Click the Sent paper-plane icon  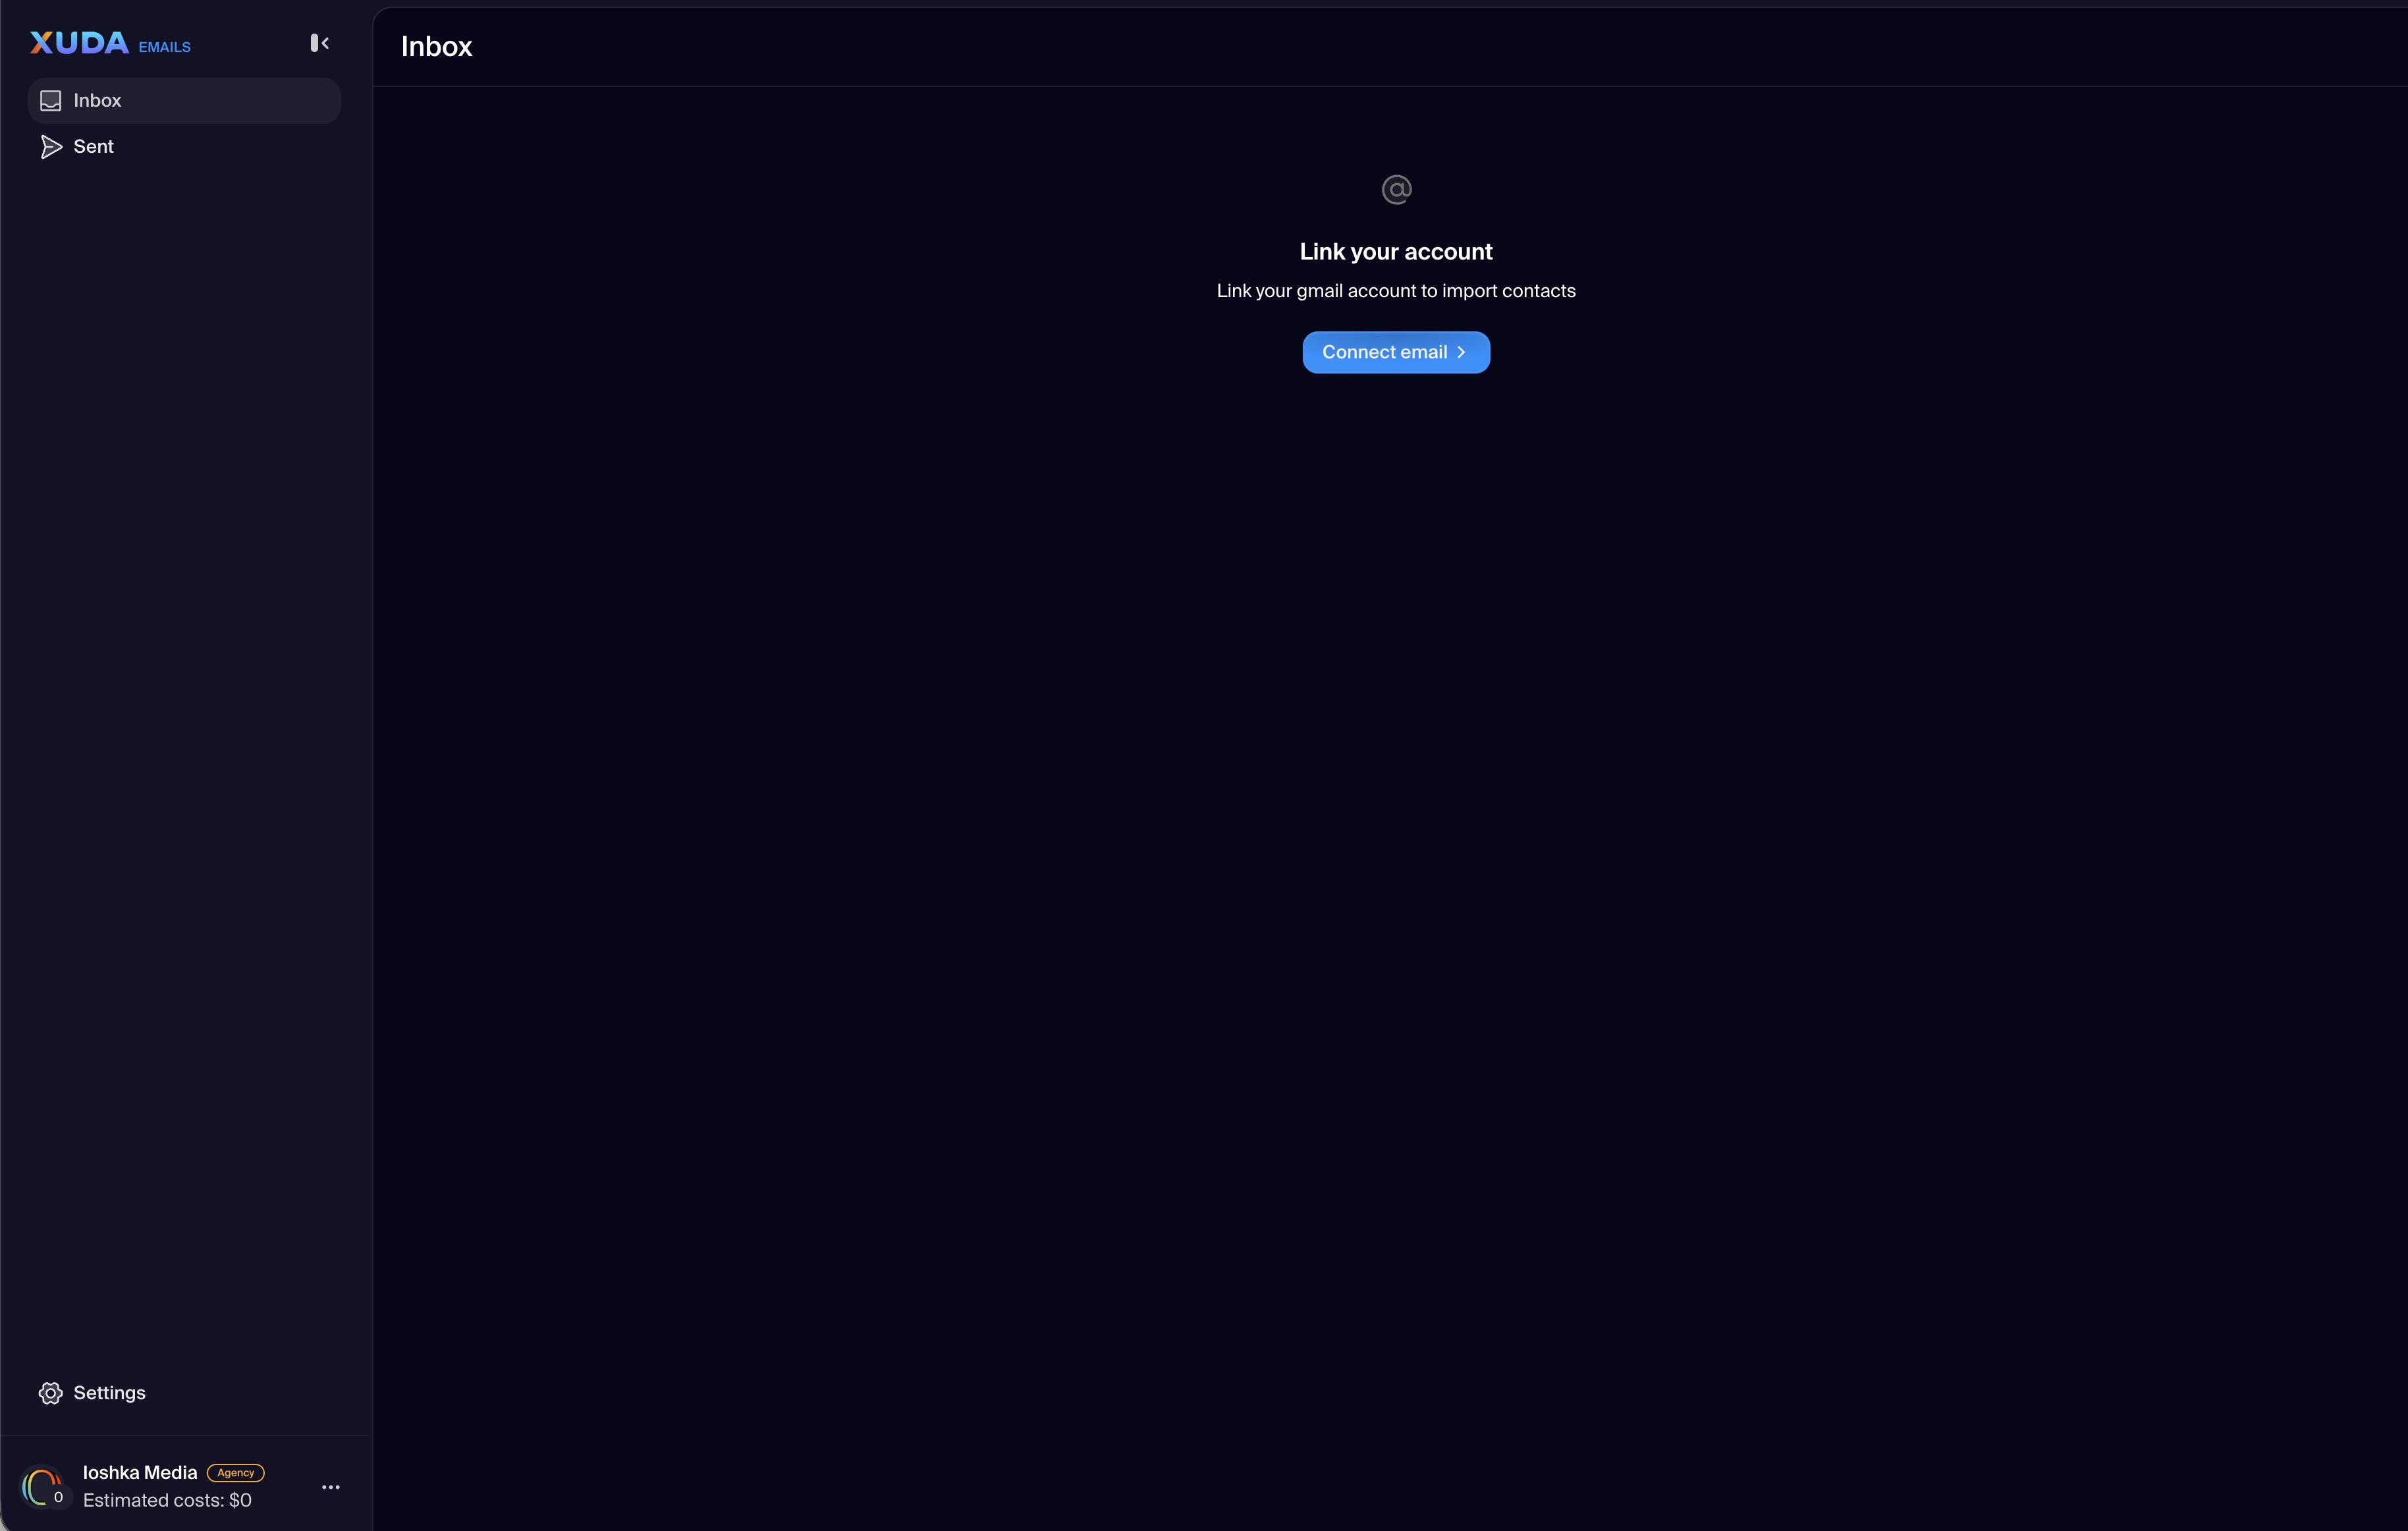(51, 147)
